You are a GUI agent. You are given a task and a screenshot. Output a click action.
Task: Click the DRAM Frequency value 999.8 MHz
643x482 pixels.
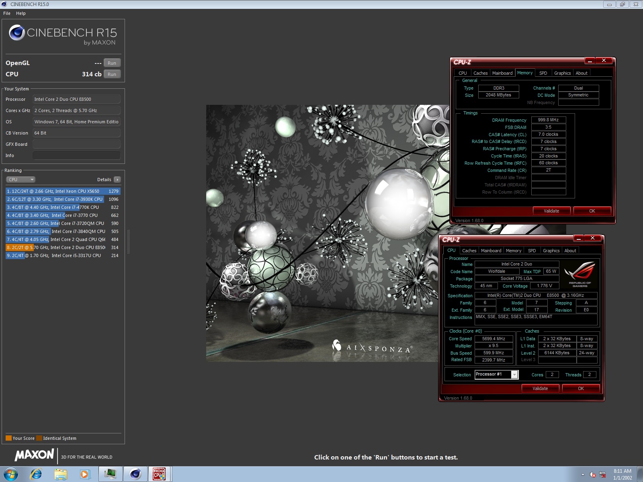tap(549, 120)
